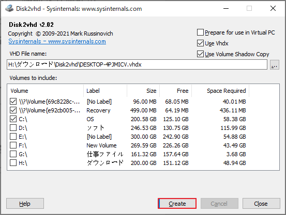Toggle Use Volume Shadow Copy checkbox

pos(200,54)
